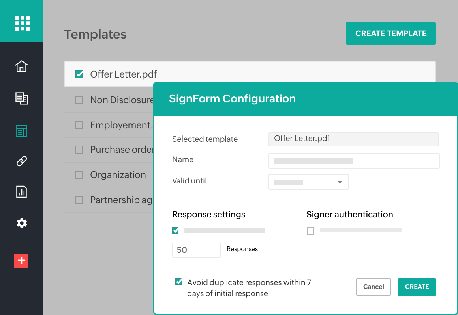458x315 pixels.
Task: Check the Purchase order template checkbox
Action: 79,150
